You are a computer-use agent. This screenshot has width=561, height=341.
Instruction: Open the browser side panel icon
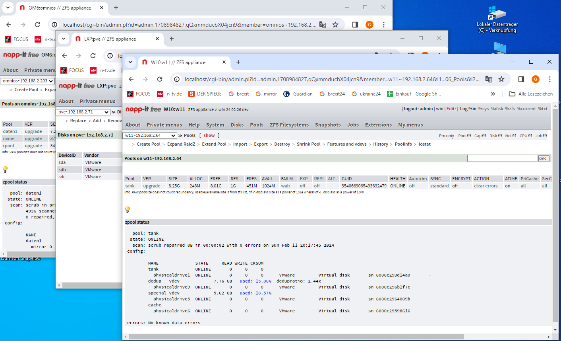[521, 79]
